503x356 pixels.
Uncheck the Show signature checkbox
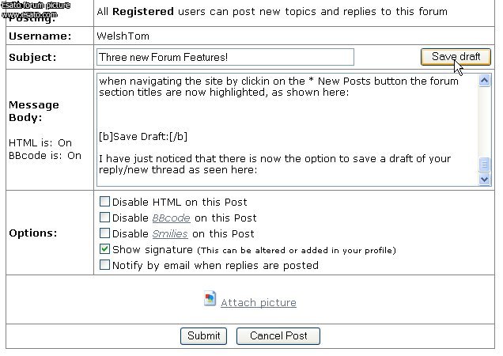(x=104, y=249)
